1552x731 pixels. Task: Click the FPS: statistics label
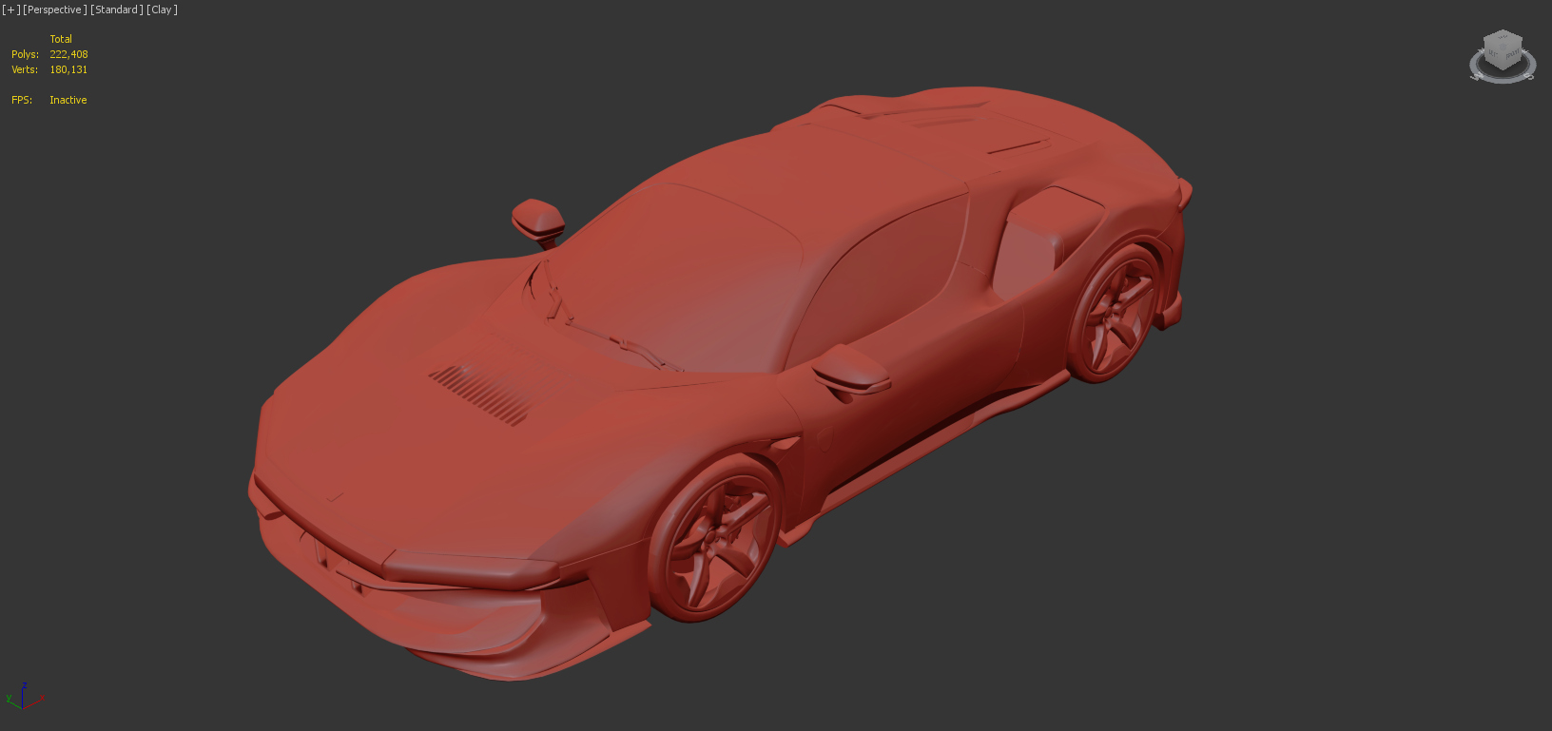pos(22,100)
